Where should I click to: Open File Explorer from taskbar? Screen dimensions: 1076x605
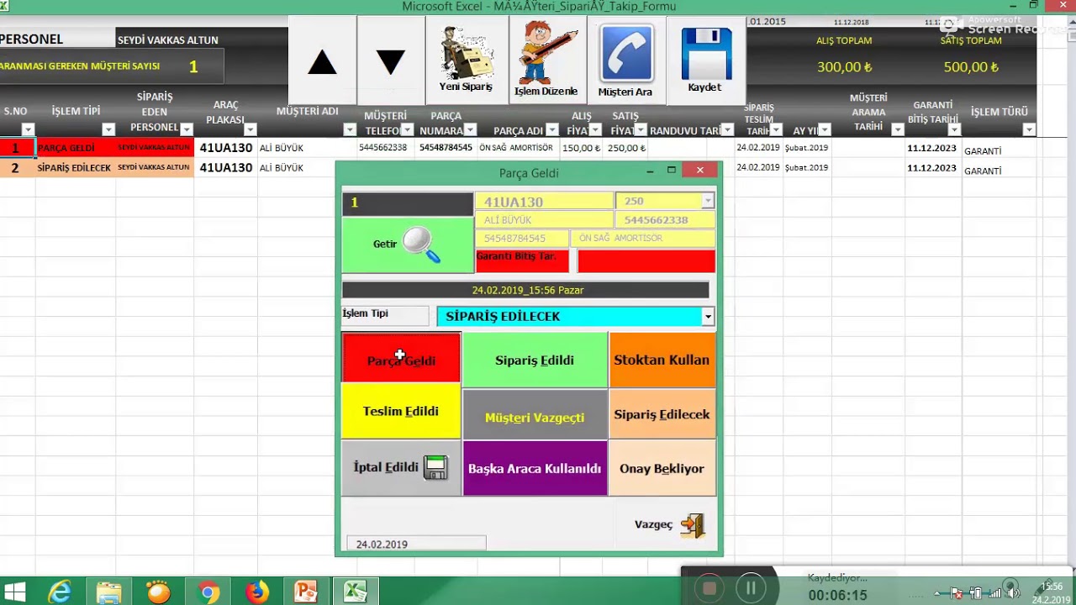(x=108, y=592)
